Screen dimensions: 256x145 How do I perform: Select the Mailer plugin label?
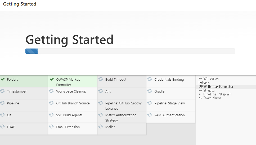[110, 127]
